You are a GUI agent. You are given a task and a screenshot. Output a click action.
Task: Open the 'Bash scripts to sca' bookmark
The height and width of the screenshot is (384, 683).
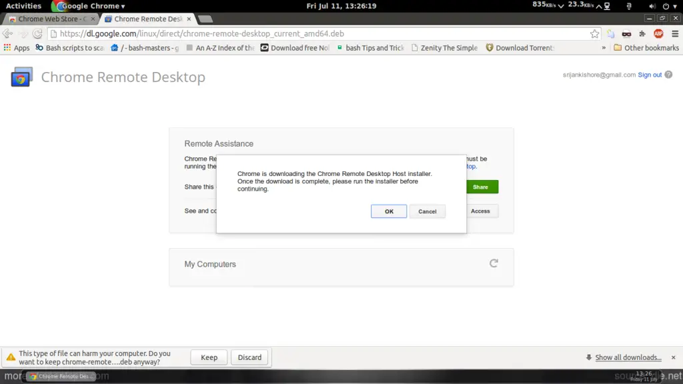pos(69,48)
